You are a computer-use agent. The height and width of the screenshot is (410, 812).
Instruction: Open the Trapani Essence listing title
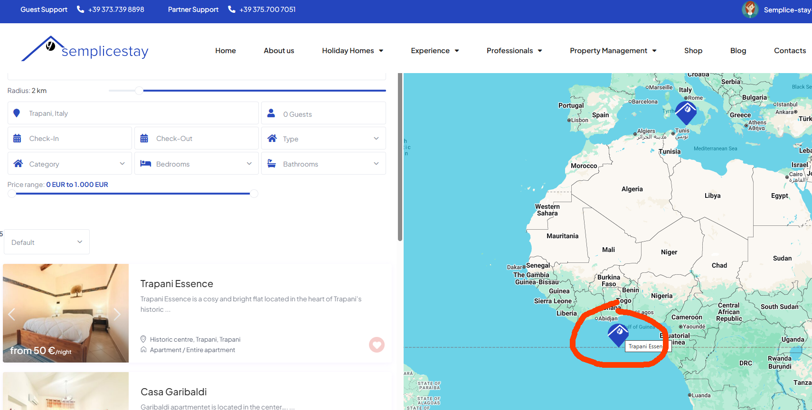point(177,284)
